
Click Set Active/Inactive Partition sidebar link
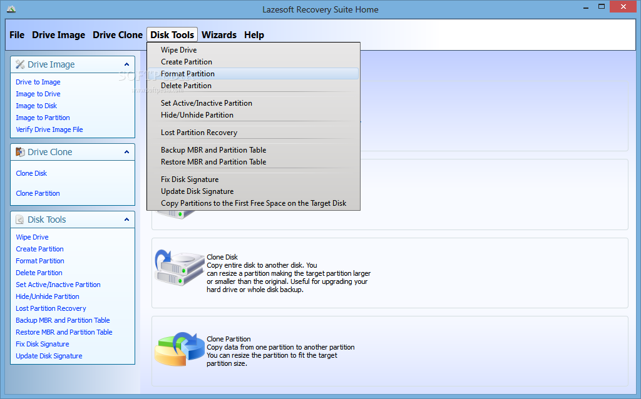58,285
